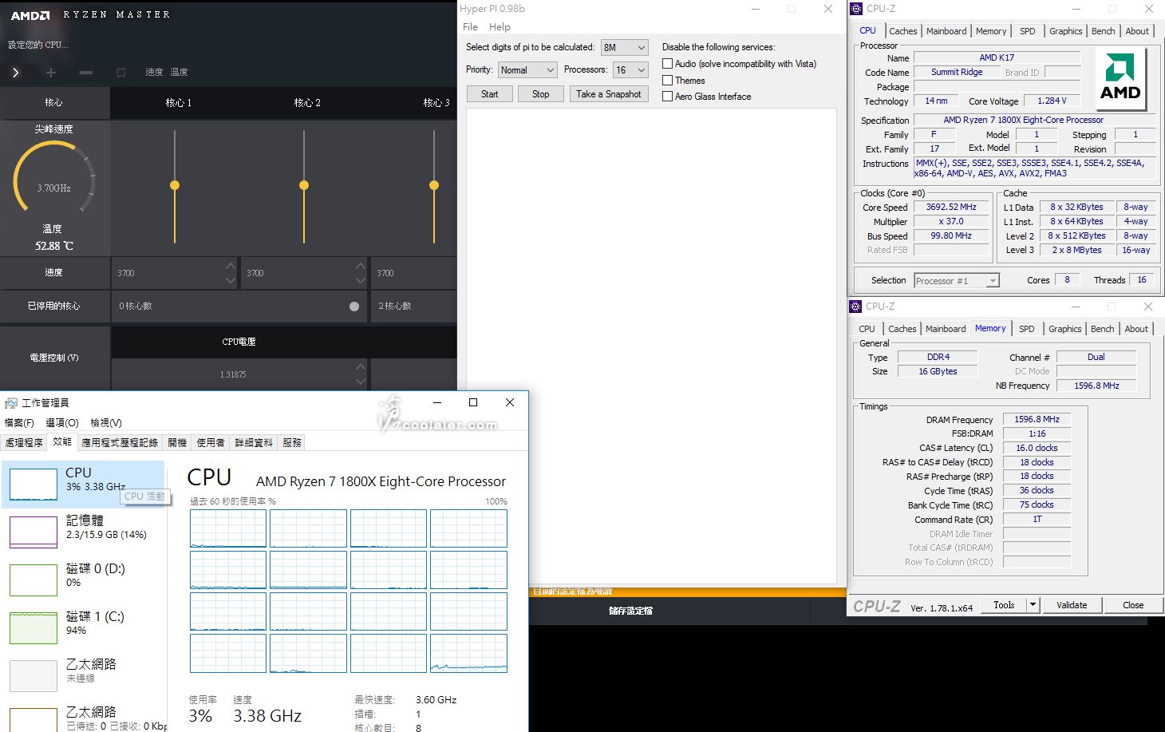The width and height of the screenshot is (1165, 732).
Task: Open the Processor #1 selection dropdown
Action: tap(957, 281)
